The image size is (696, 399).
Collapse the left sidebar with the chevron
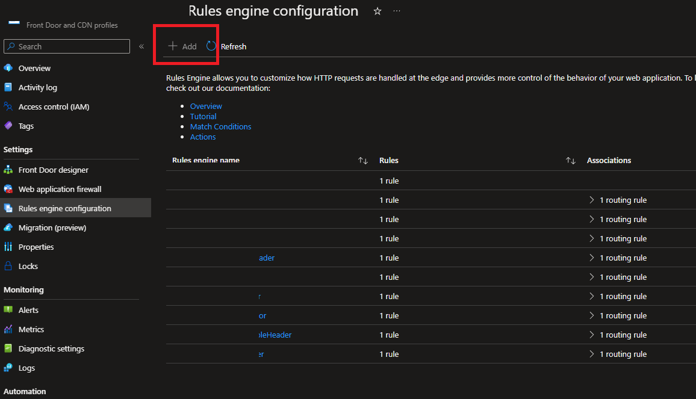click(x=141, y=45)
